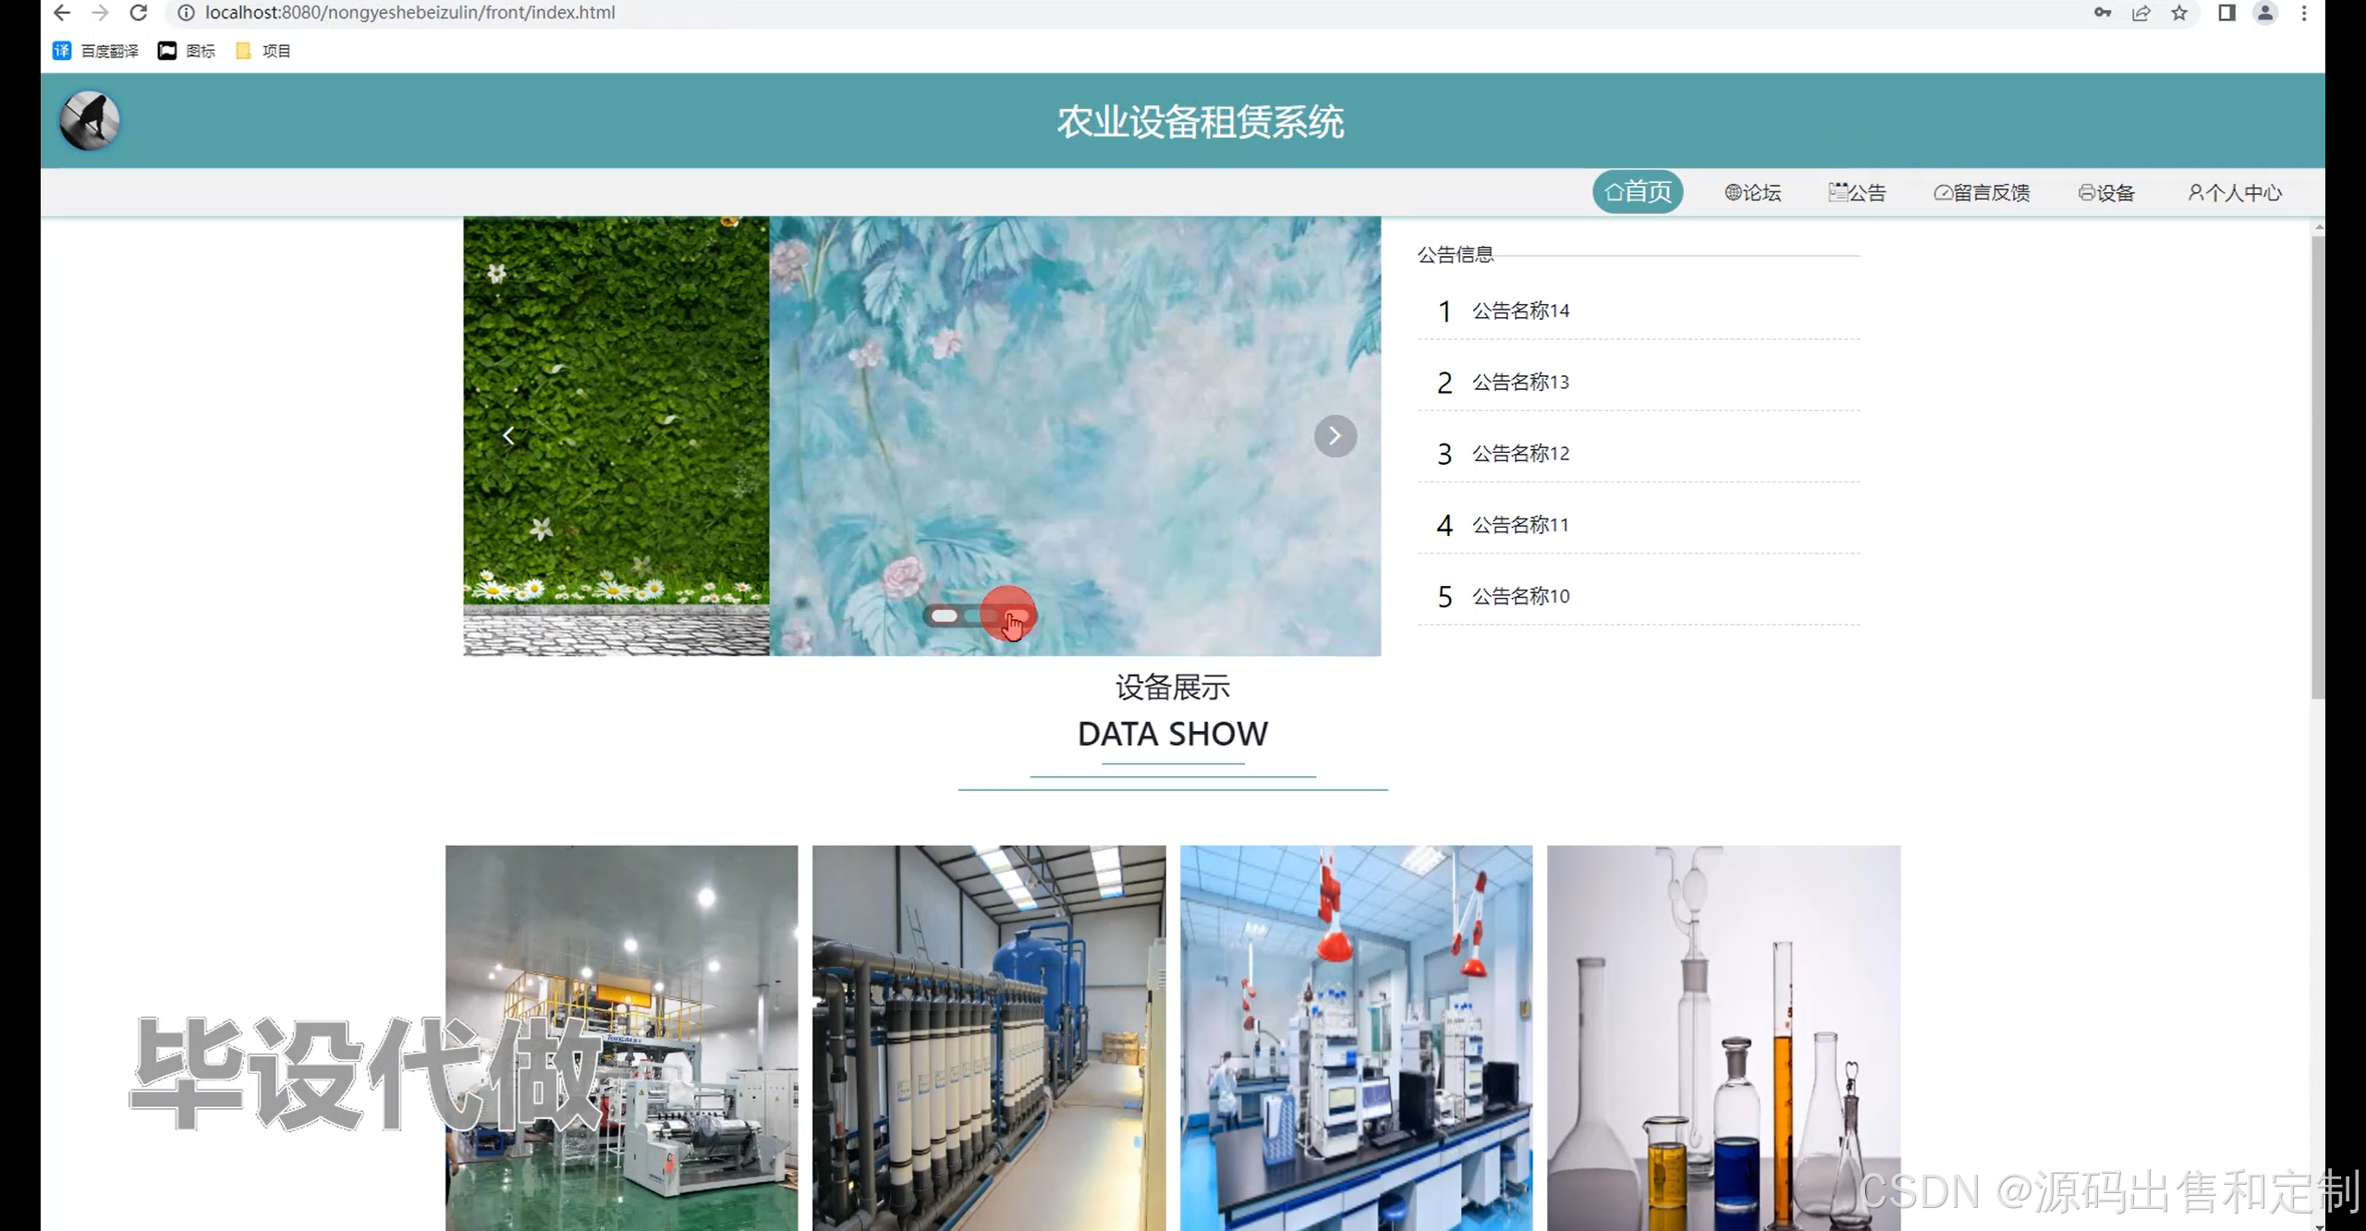Open browser profile avatar icon
The width and height of the screenshot is (2366, 1231).
click(x=2265, y=13)
